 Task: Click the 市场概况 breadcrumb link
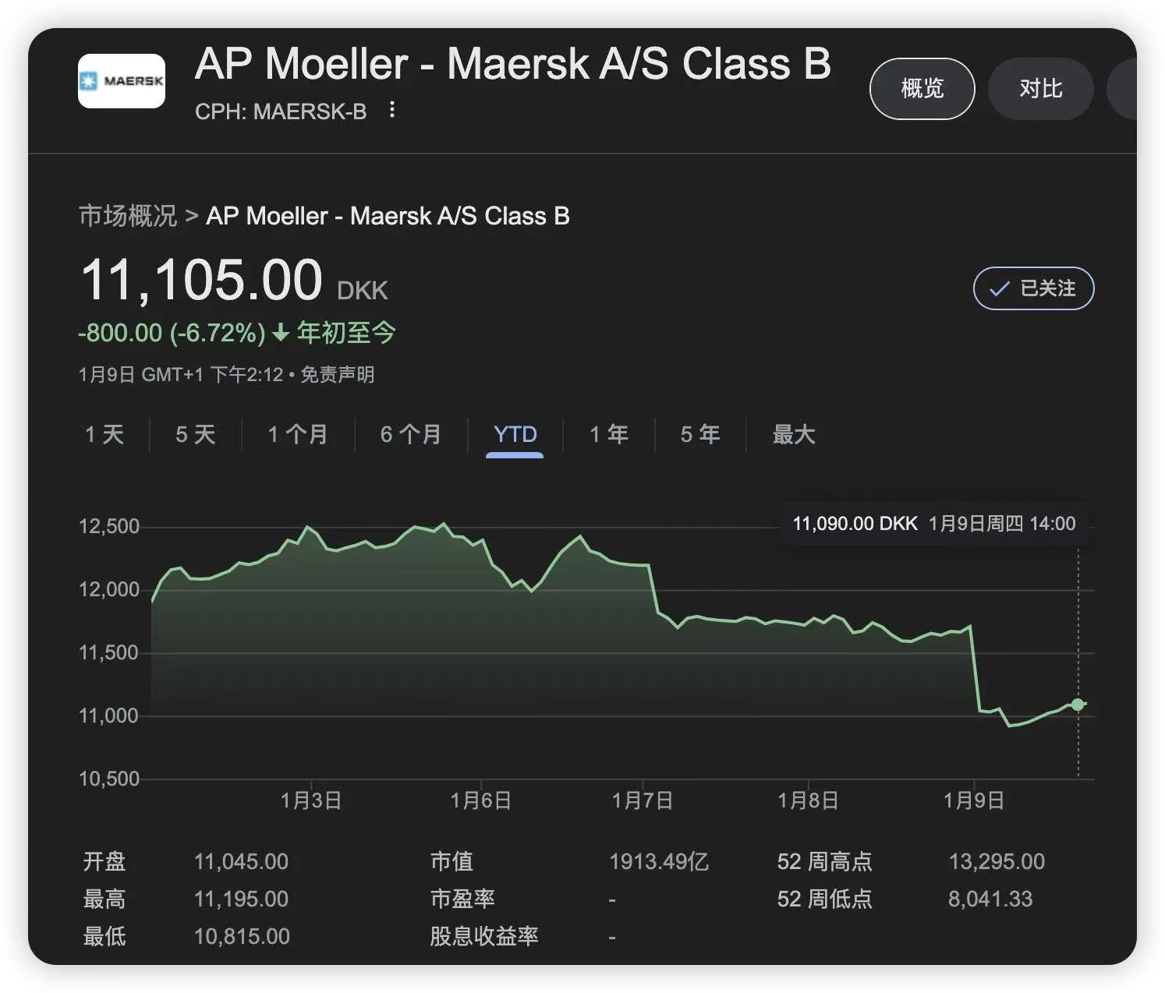[x=128, y=216]
